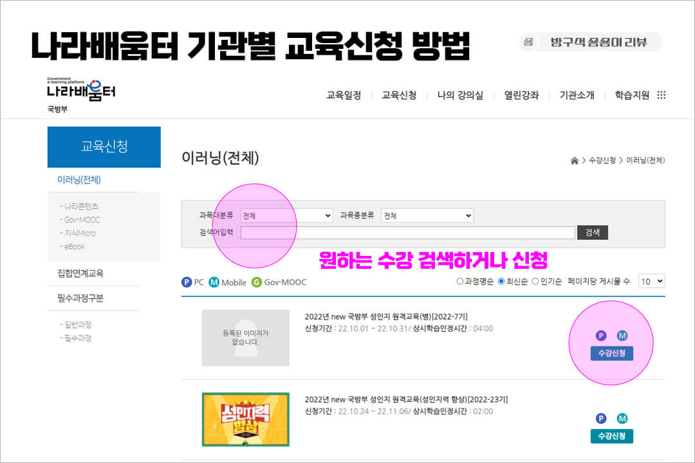Open the 성인지력 향상 2022-23기 course title

click(x=406, y=399)
